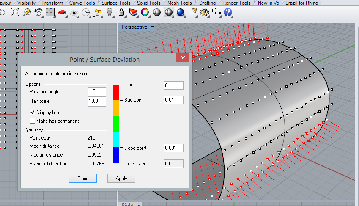
Task: Open the Mesh Tools tab
Action: click(180, 3)
